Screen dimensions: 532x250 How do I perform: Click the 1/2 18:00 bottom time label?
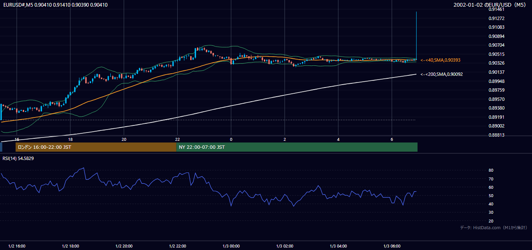click(70, 246)
